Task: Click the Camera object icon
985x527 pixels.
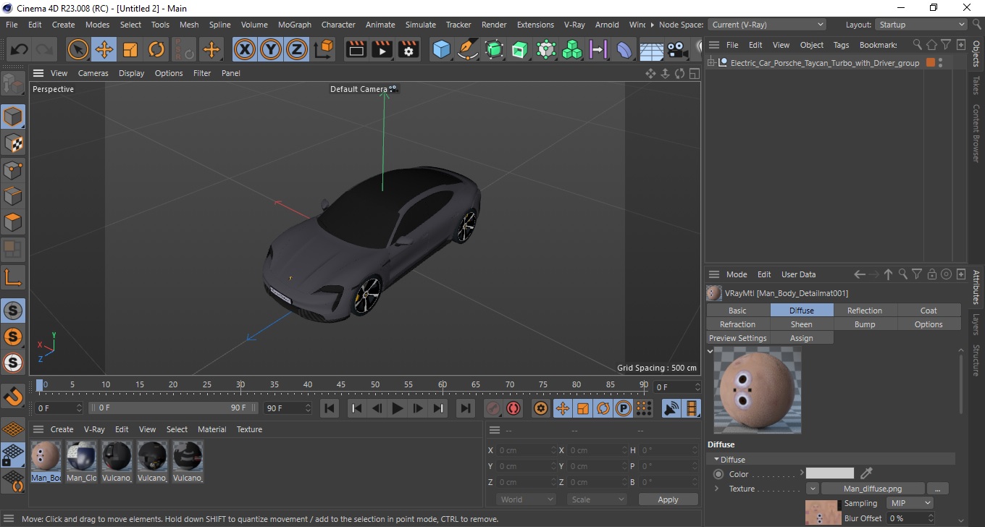Action: click(x=676, y=49)
